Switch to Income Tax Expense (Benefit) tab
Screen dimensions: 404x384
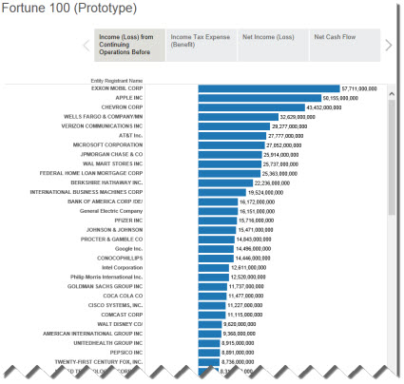tap(202, 45)
